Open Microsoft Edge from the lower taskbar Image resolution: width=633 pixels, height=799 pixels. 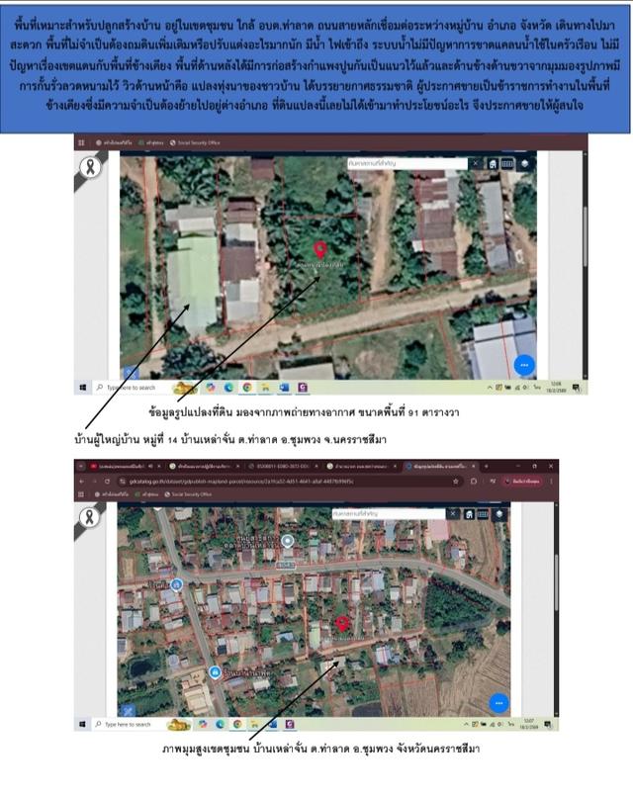click(221, 724)
